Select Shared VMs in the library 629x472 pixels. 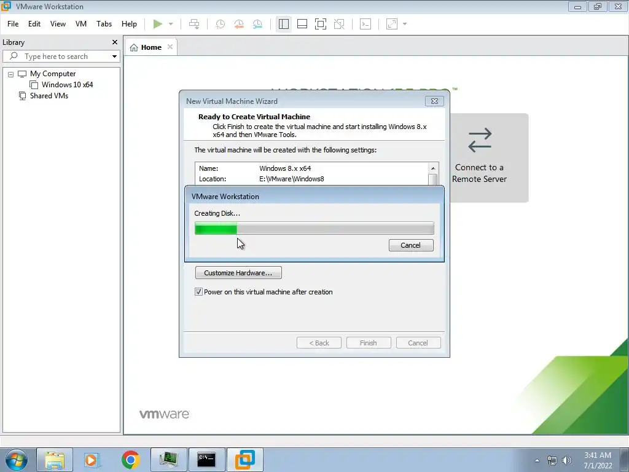[49, 96]
